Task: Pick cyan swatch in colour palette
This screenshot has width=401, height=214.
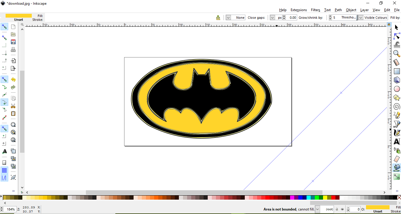Action: point(309,198)
